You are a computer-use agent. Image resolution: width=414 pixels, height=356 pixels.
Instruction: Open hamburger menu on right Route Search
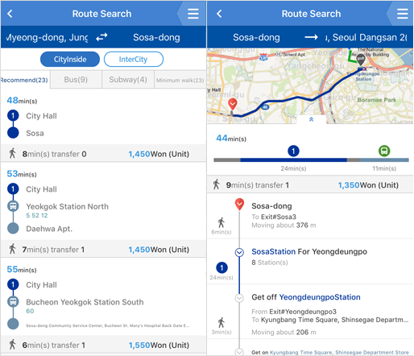point(402,14)
